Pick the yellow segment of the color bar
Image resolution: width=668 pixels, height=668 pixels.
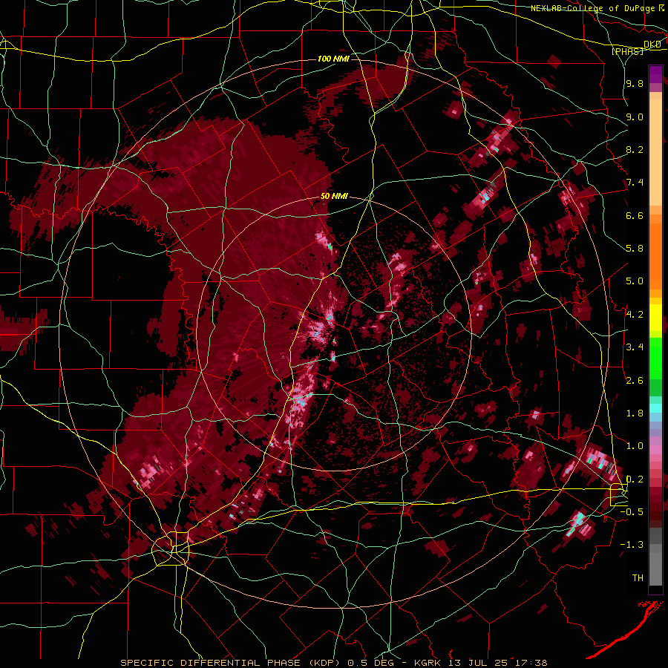tap(655, 318)
